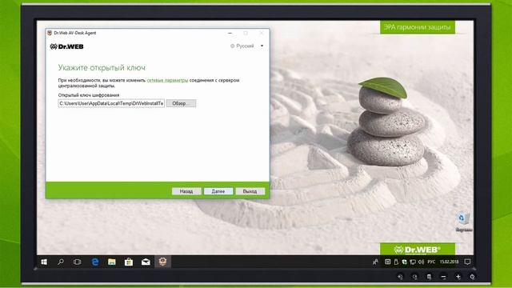Click the Выход exit button

coord(250,191)
